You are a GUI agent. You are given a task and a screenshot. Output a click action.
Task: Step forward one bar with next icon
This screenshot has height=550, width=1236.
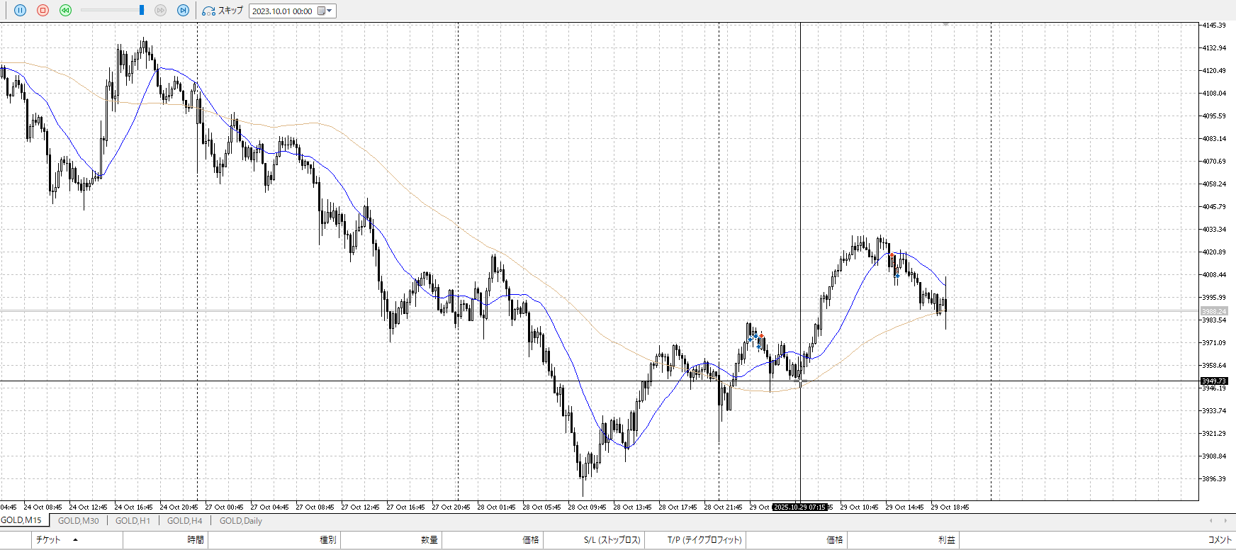183,11
